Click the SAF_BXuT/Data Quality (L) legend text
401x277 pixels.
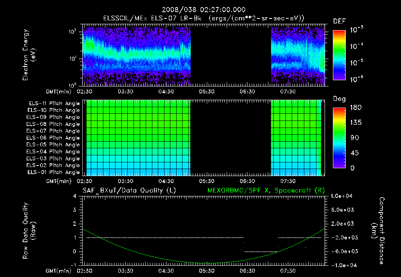pyautogui.click(x=129, y=191)
